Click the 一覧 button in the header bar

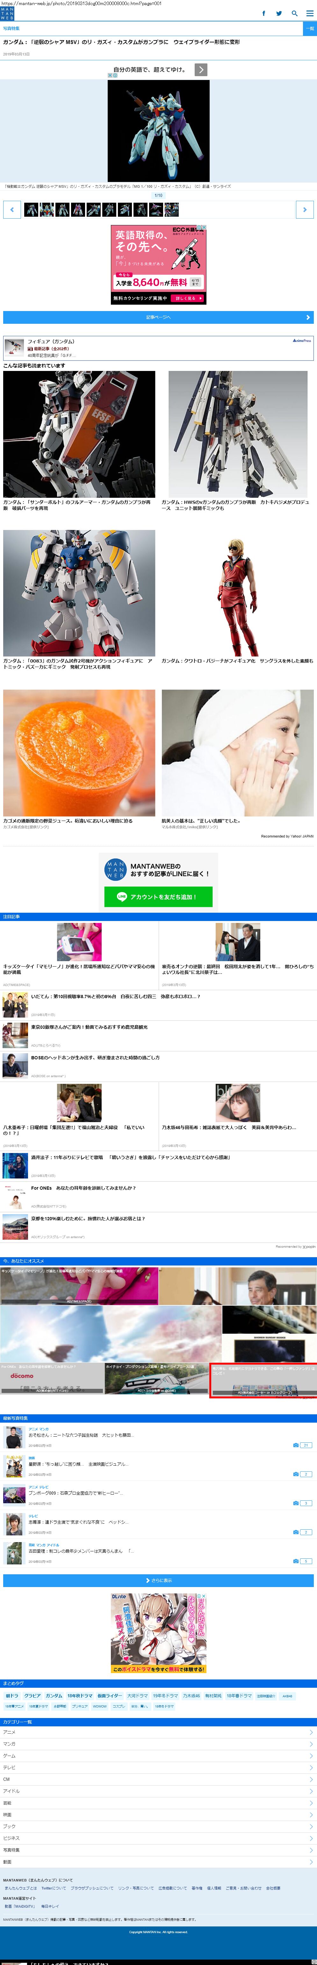(x=309, y=28)
